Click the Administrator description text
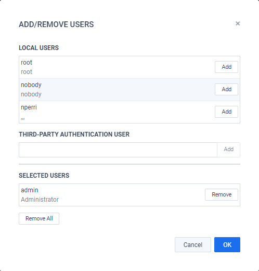This screenshot has width=259, height=271. 40,200
